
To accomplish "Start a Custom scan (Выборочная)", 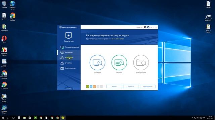I will (141, 63).
